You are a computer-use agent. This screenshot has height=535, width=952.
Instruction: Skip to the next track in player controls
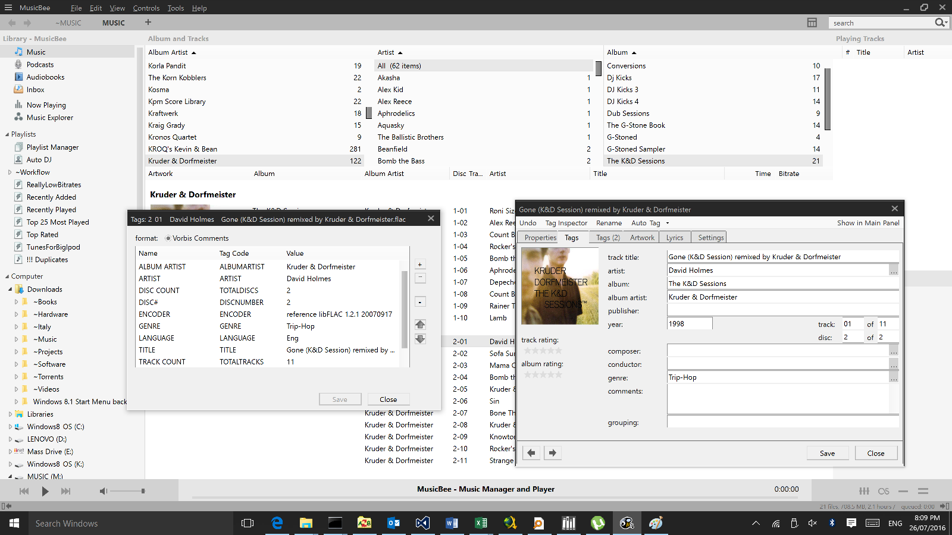(x=65, y=491)
